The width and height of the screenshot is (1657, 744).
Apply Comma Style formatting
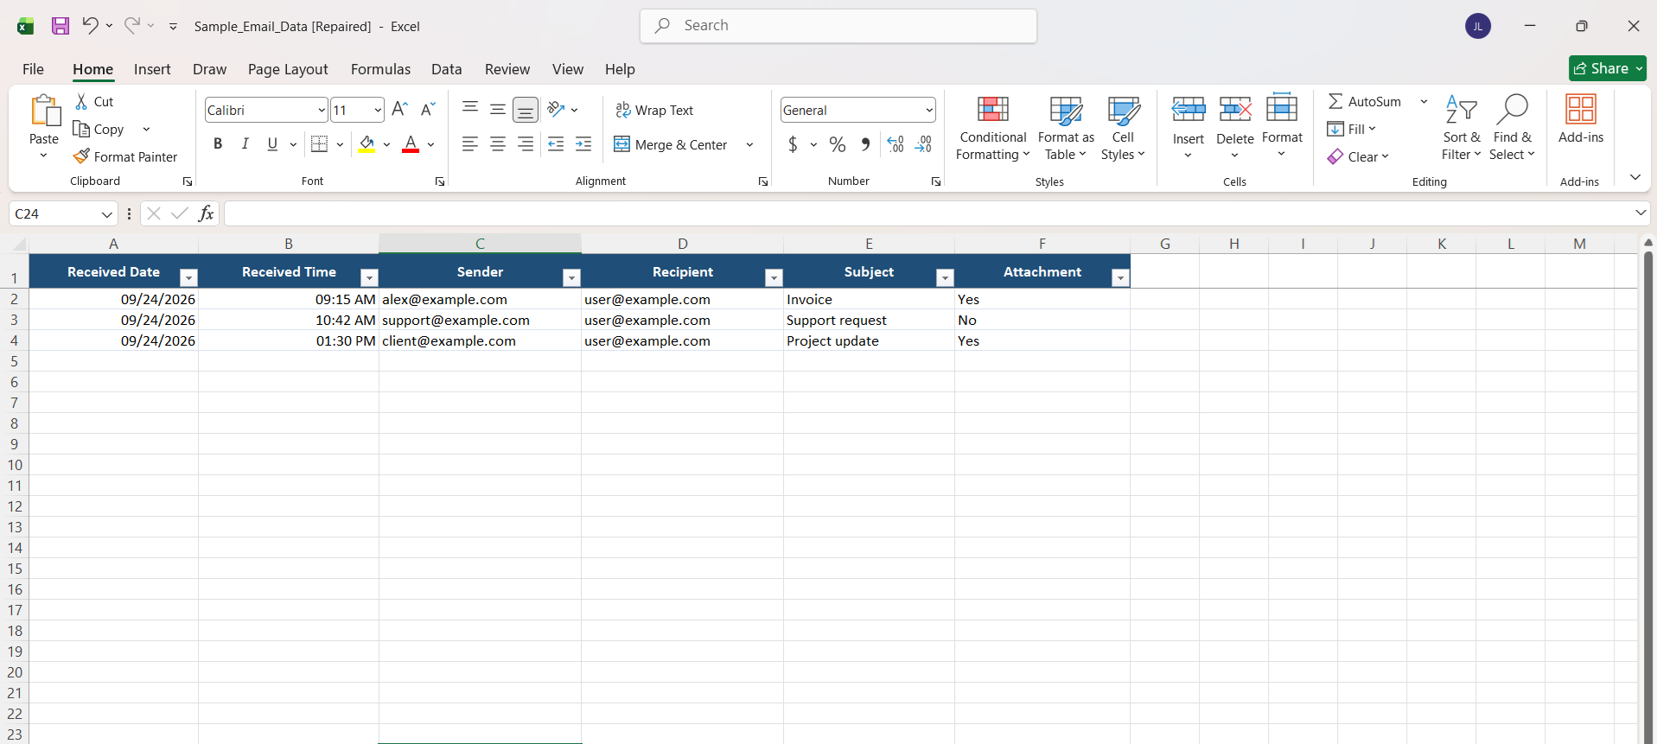865,144
